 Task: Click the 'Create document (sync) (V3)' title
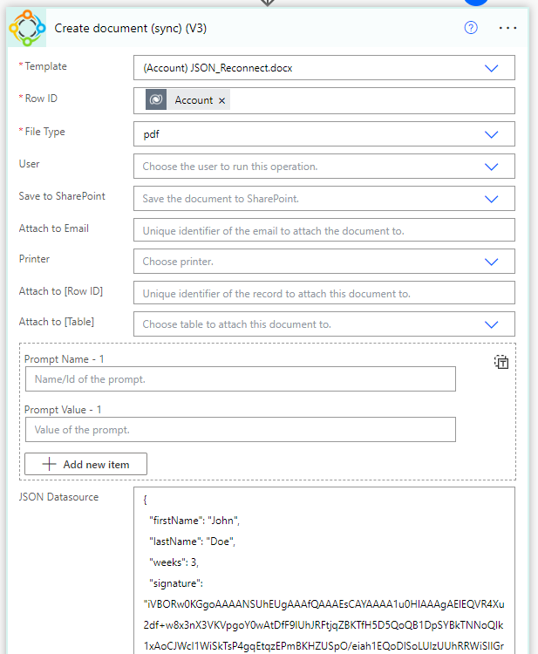[131, 29]
